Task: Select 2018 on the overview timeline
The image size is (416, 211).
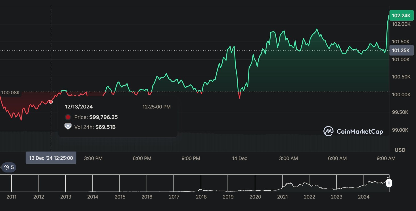Action: [201, 197]
